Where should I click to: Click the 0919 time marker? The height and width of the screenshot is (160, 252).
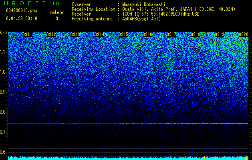[x=220, y=34]
